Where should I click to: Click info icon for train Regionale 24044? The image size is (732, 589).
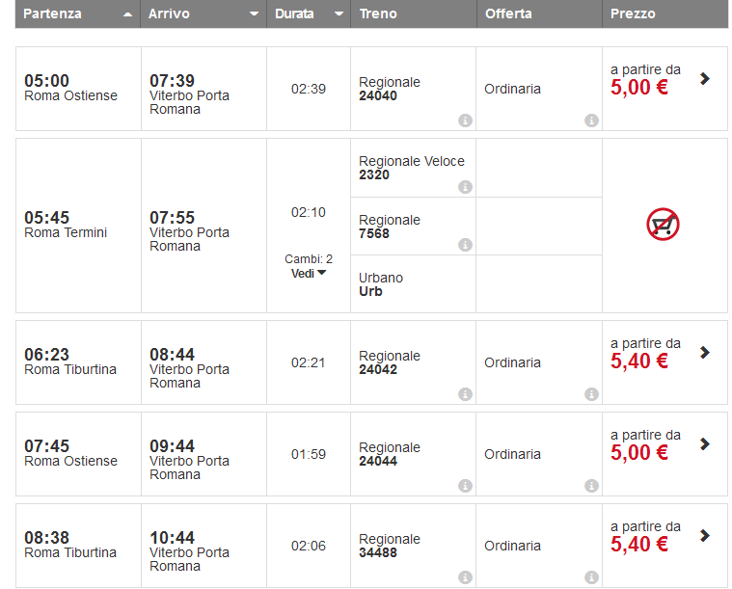pos(465,486)
